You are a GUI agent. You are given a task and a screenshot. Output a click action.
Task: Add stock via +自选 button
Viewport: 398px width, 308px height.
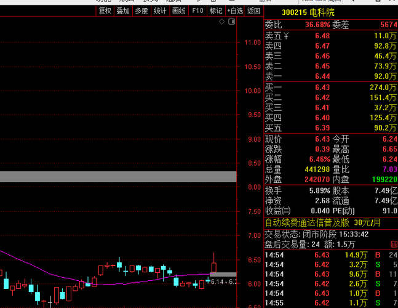235,11
